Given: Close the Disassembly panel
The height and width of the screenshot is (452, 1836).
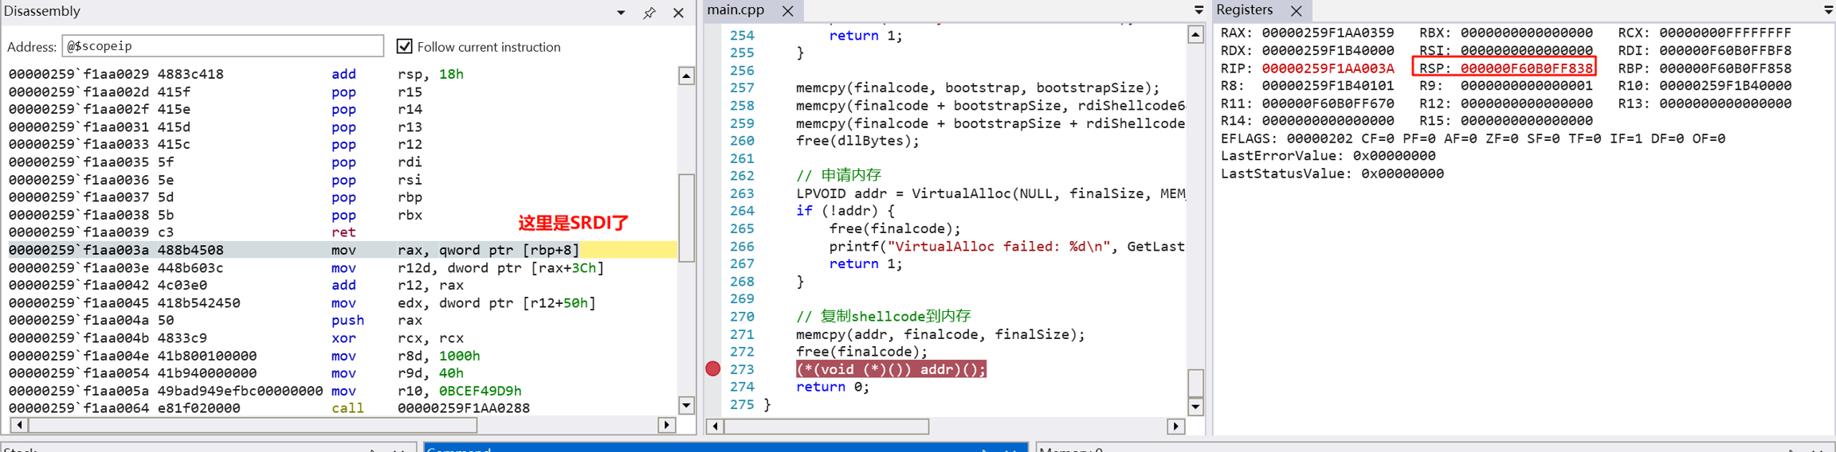Looking at the screenshot, I should pos(678,13).
